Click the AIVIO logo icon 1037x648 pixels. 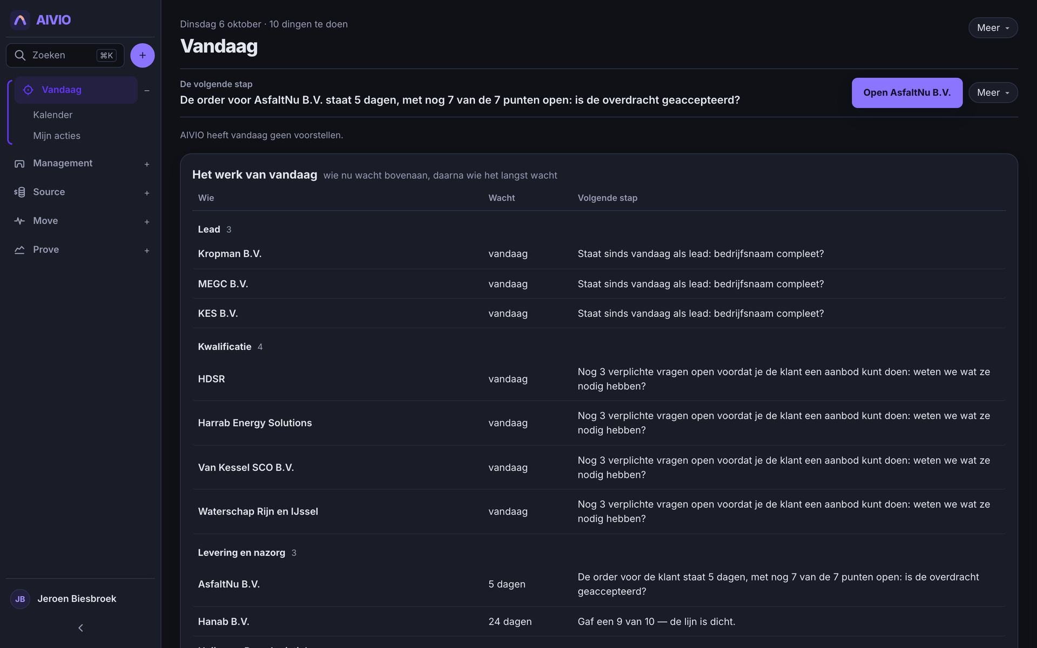[20, 20]
